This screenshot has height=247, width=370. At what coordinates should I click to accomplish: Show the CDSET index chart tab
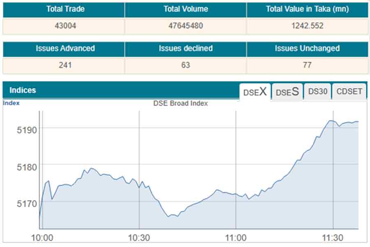pos(349,91)
